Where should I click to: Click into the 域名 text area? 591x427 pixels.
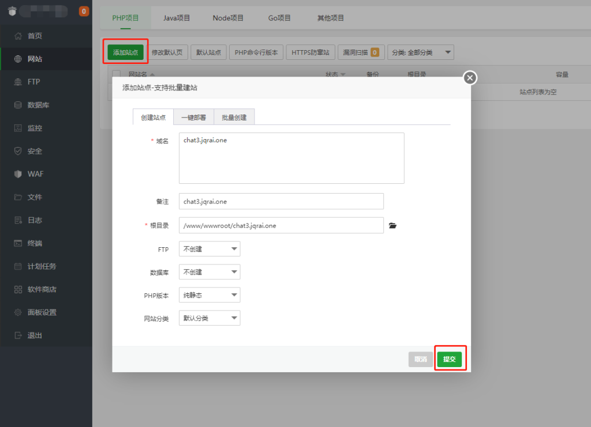(x=291, y=158)
